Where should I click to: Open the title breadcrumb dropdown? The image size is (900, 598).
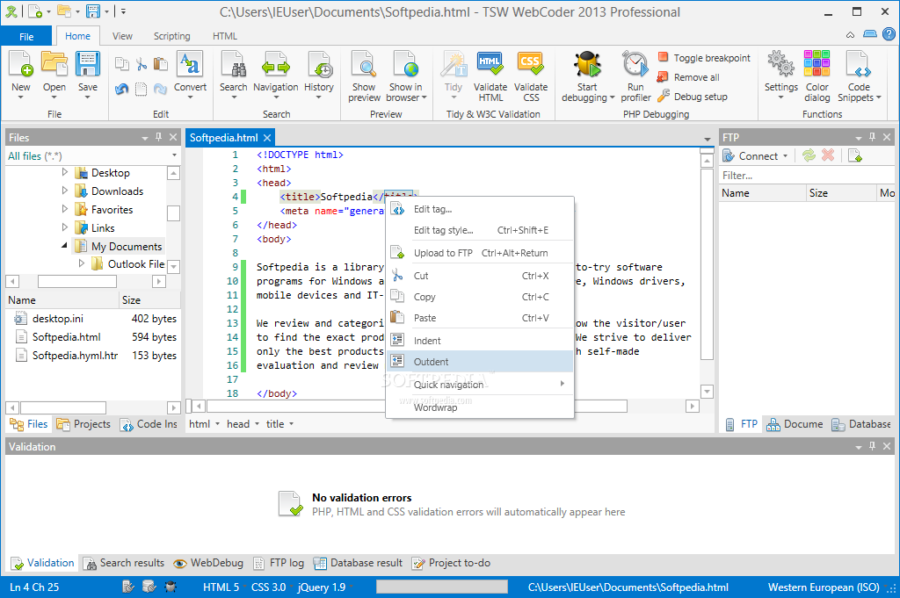[292, 424]
